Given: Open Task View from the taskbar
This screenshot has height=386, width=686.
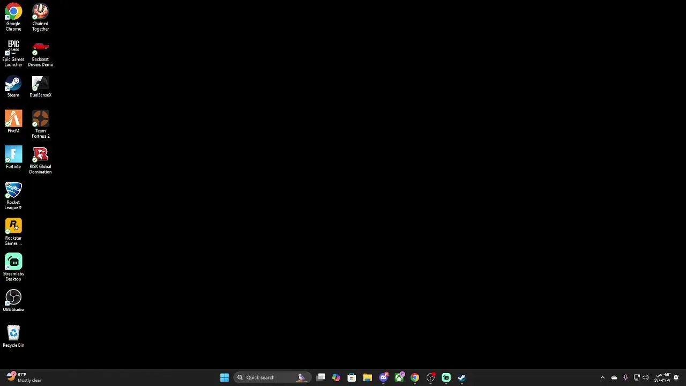Looking at the screenshot, I should [x=320, y=377].
